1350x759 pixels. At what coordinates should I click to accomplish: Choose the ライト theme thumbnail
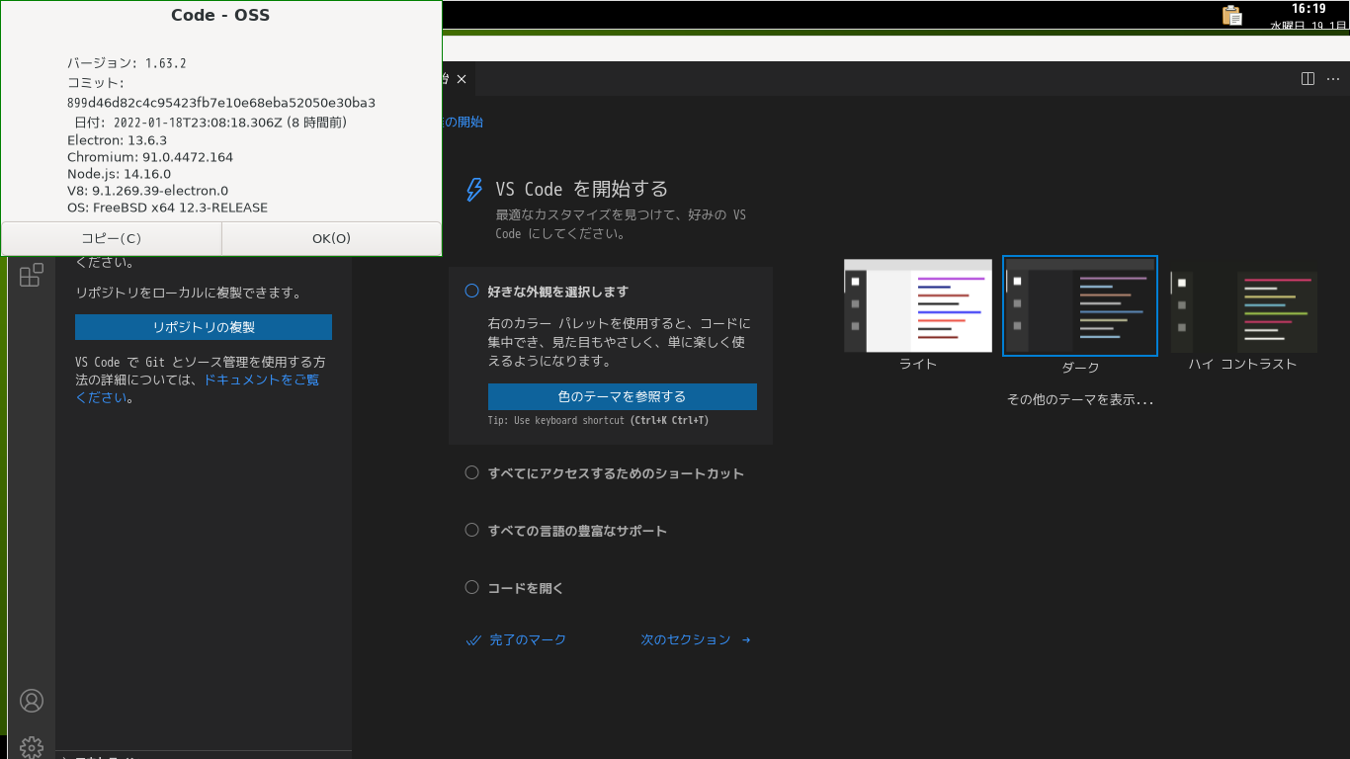tap(918, 305)
